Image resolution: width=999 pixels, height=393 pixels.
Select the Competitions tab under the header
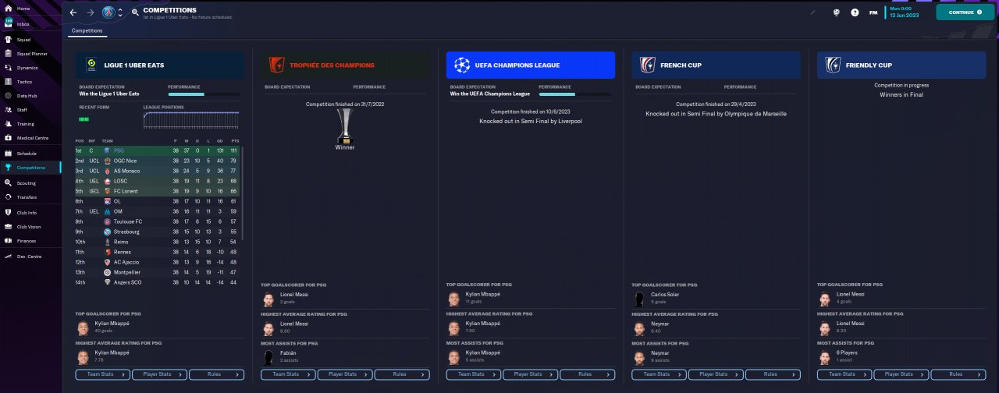87,31
